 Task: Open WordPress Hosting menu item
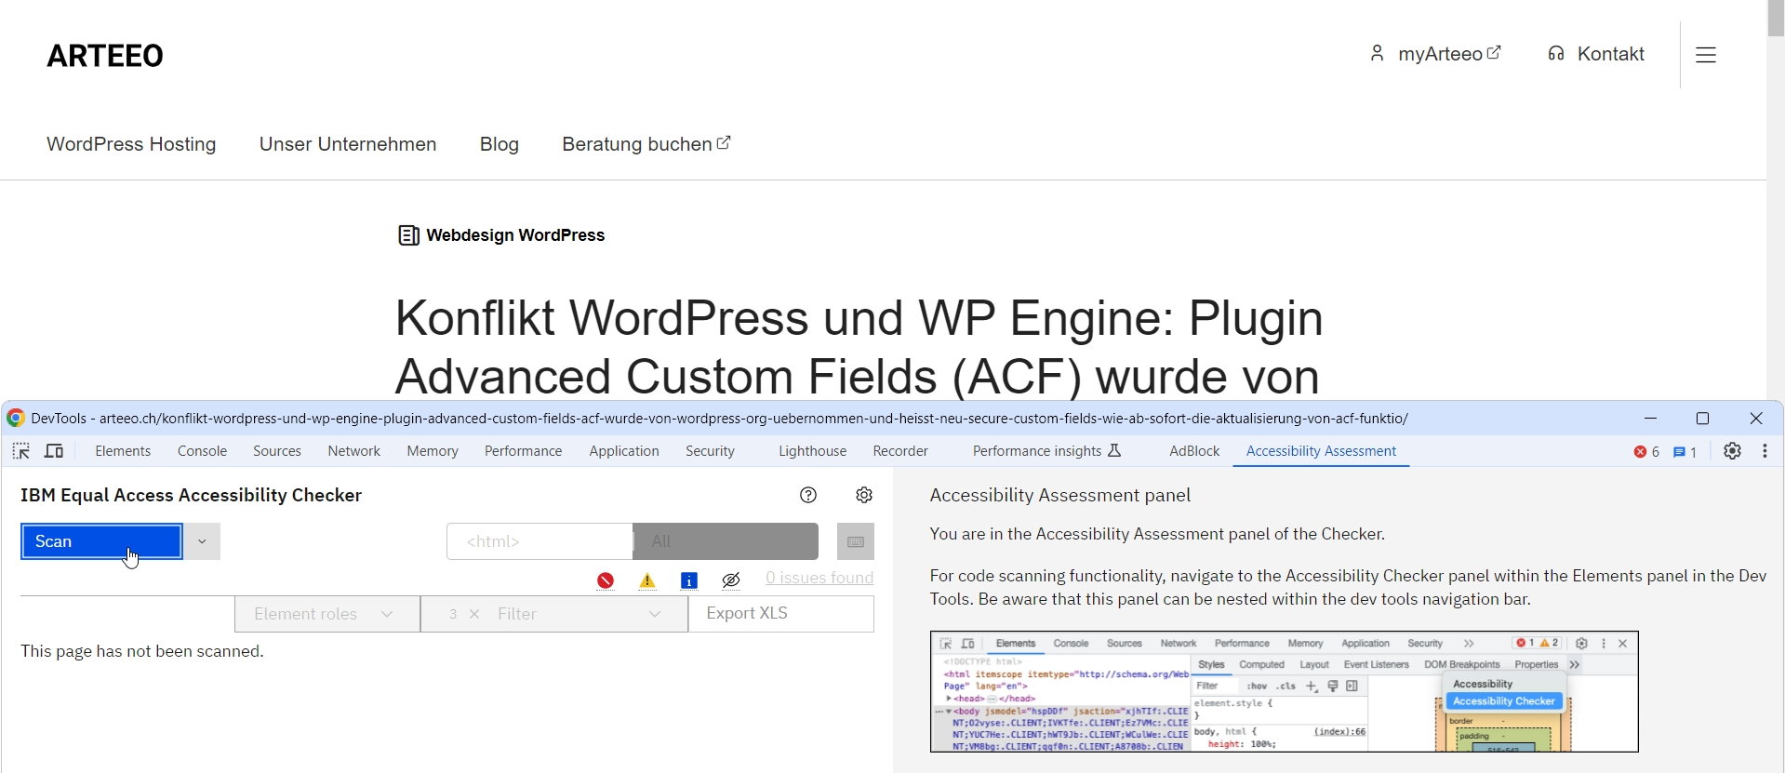tap(131, 144)
